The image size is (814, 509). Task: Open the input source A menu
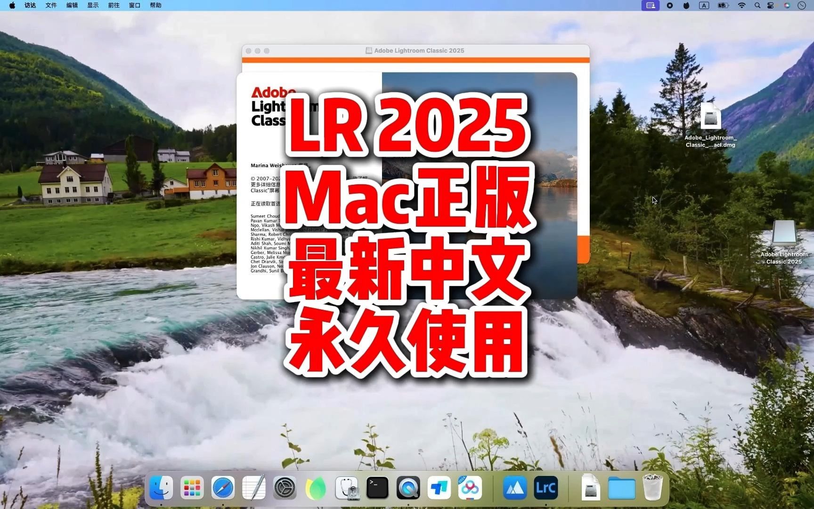(x=704, y=5)
